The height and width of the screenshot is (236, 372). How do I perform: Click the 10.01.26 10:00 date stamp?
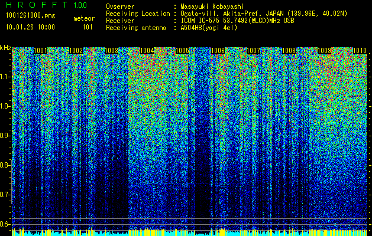pyautogui.click(x=30, y=27)
